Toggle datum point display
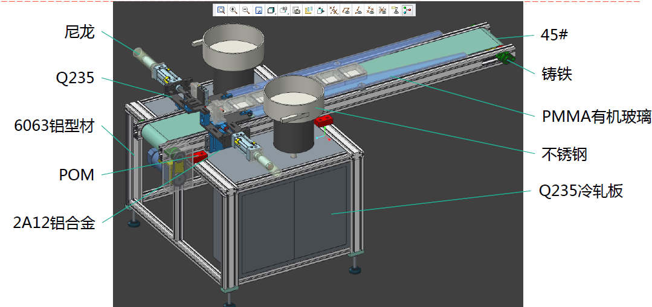652x307 pixels. (370, 10)
